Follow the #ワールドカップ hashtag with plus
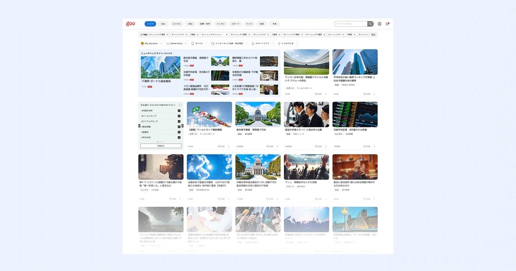The height and width of the screenshot is (271, 516). [x=179, y=116]
